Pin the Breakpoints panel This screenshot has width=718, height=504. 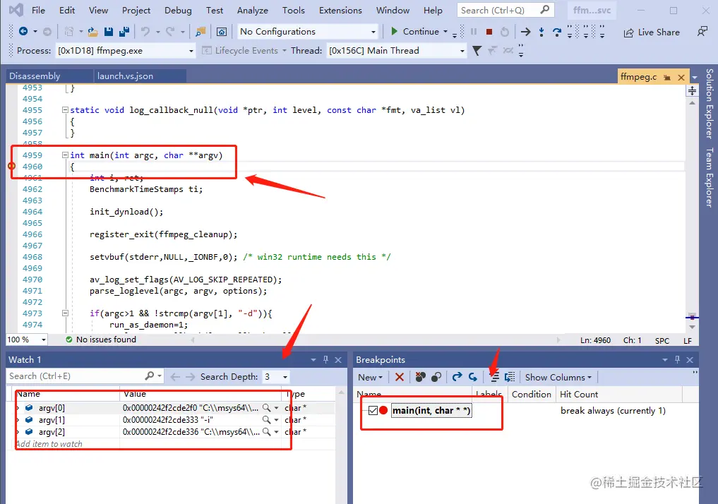click(677, 360)
